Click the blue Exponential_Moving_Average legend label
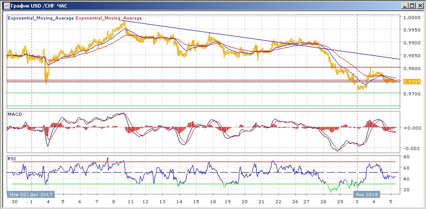Viewport: 426px width, 209px height. (x=41, y=18)
